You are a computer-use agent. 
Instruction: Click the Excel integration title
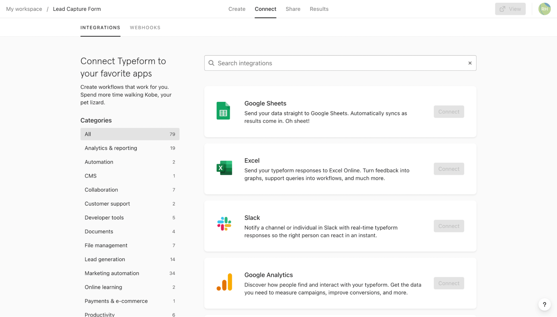(252, 161)
